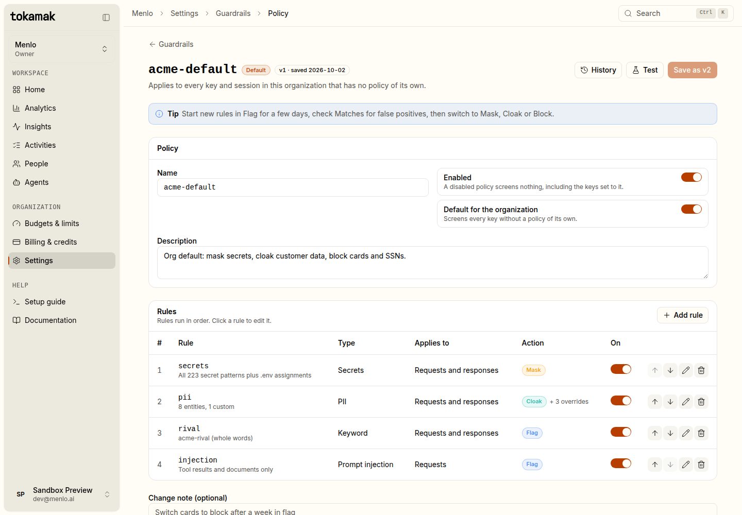This screenshot has height=515, width=742.
Task: Click the tokamak logo
Action: click(33, 16)
